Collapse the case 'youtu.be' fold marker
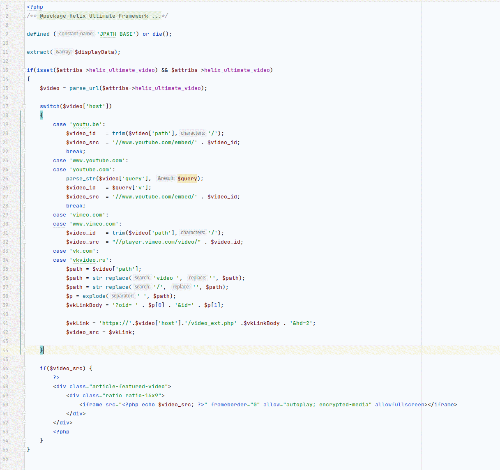Viewport: 500px width, 470px height. tap(24, 124)
